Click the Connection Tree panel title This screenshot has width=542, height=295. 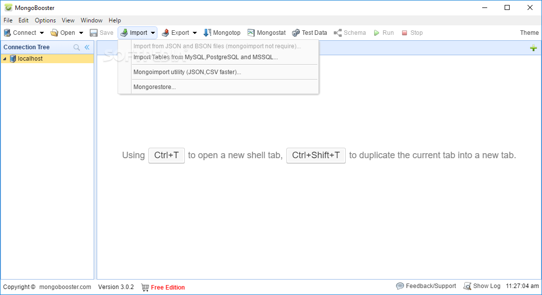26,47
